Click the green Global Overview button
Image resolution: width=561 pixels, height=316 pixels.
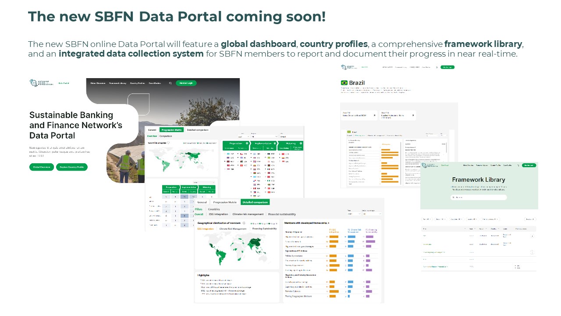tap(42, 167)
